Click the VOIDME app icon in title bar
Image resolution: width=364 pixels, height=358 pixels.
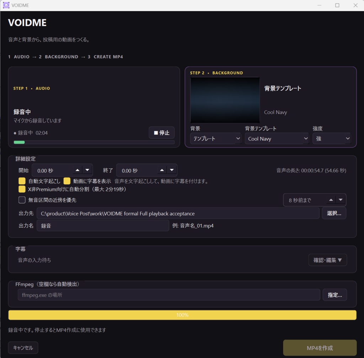tap(6, 5)
